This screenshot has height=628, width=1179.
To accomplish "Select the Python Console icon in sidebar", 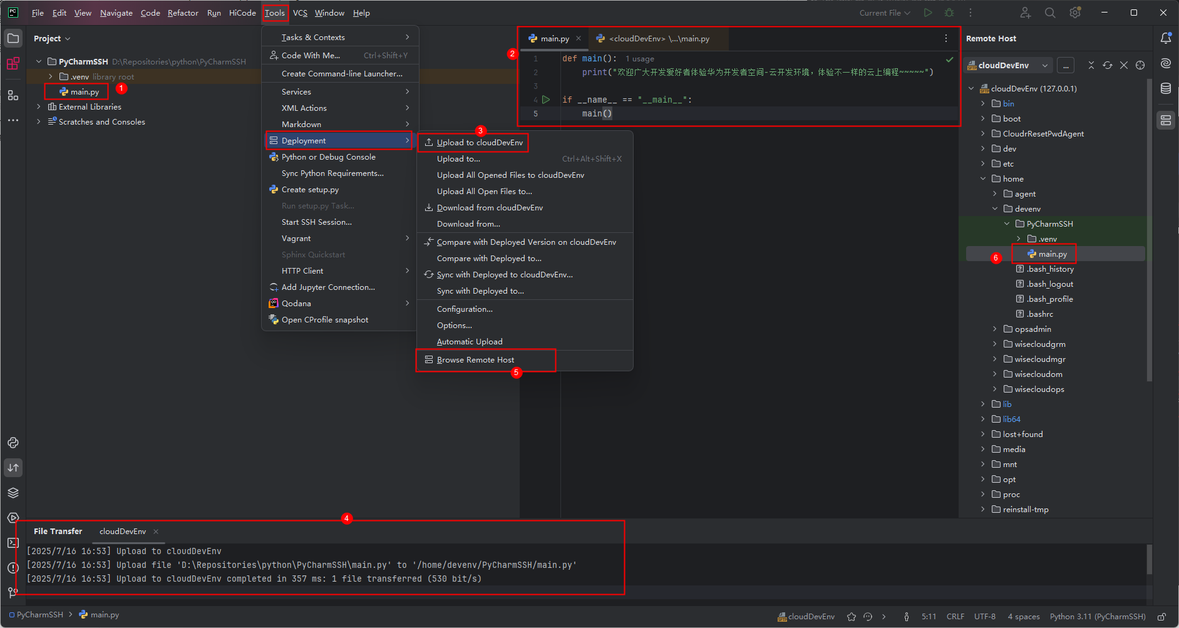I will [13, 443].
